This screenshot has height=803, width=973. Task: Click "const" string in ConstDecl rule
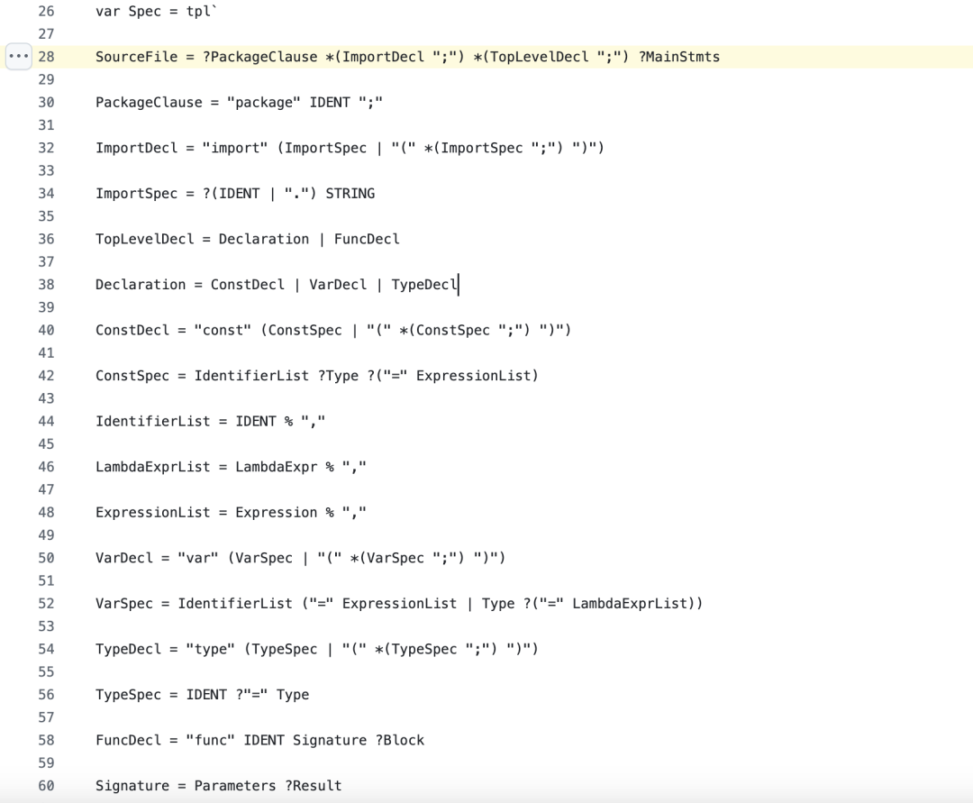click(x=223, y=330)
